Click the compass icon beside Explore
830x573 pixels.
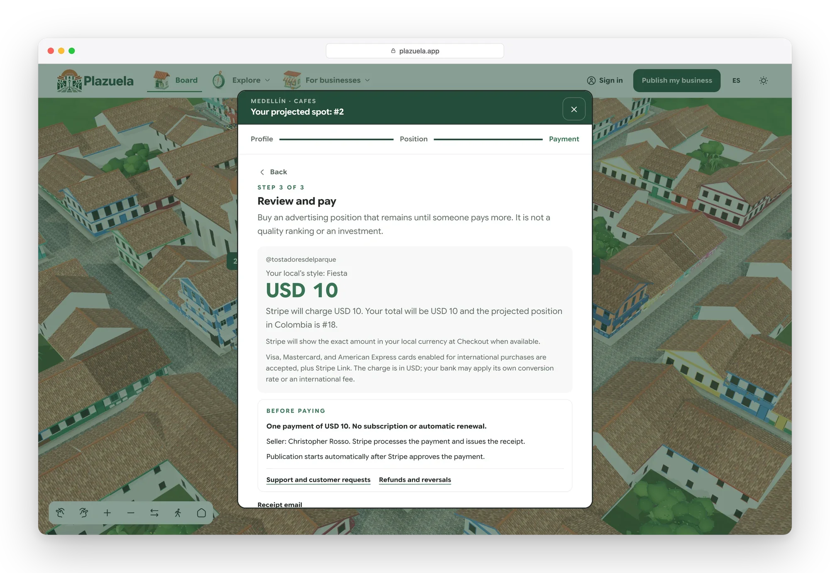pyautogui.click(x=219, y=80)
